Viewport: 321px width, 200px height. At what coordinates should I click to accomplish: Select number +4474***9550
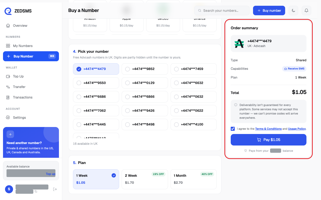[96, 83]
